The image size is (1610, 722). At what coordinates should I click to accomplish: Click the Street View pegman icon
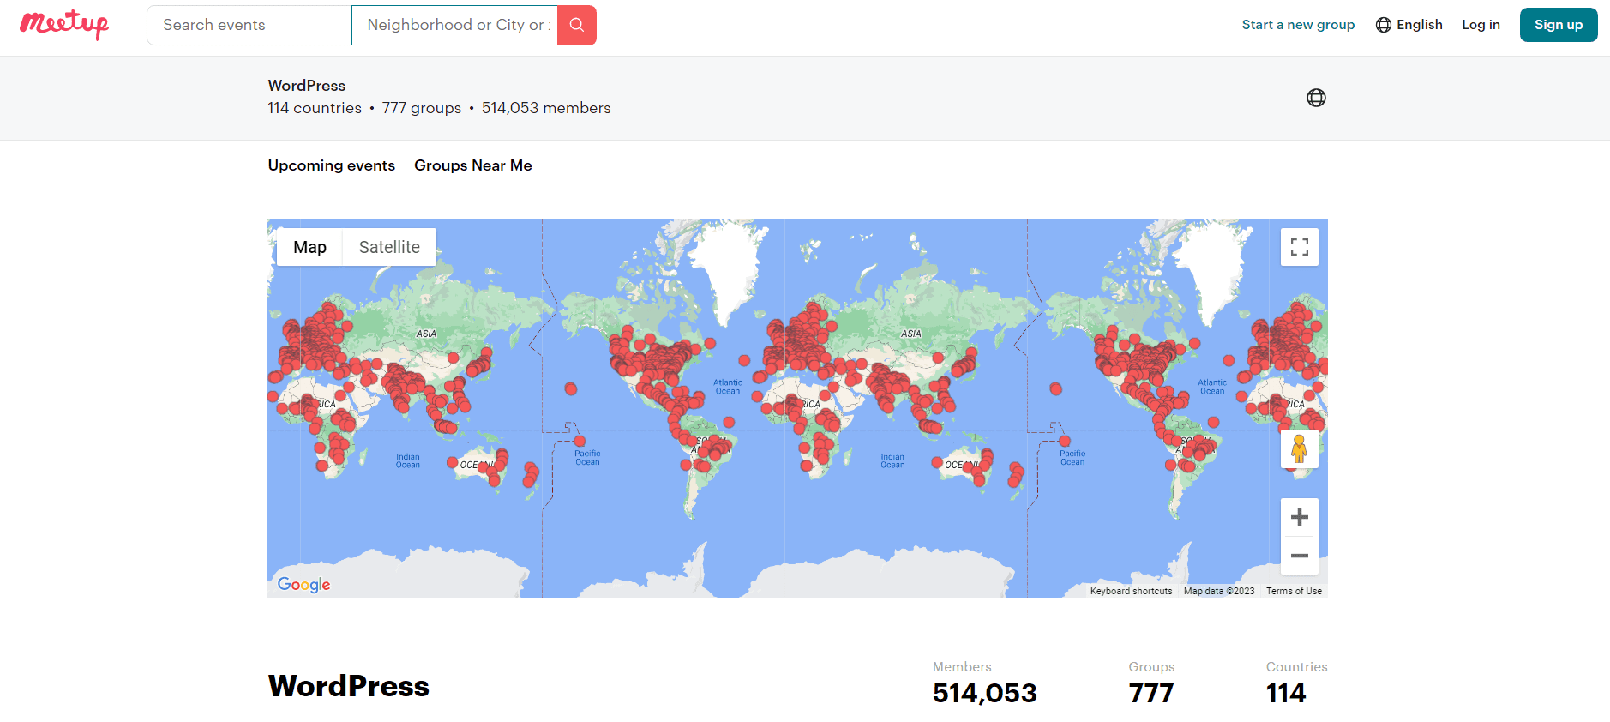point(1300,448)
